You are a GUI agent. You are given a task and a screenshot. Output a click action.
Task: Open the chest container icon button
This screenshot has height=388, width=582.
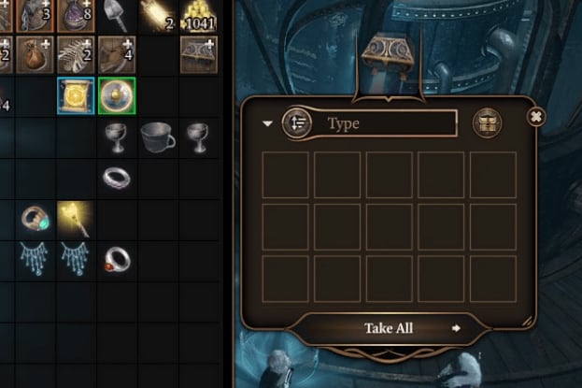pyautogui.click(x=487, y=123)
